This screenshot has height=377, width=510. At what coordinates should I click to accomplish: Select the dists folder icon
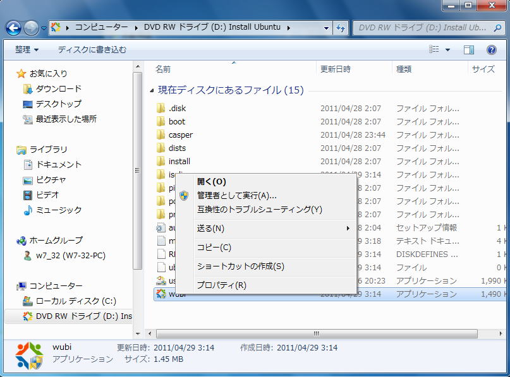(161, 148)
